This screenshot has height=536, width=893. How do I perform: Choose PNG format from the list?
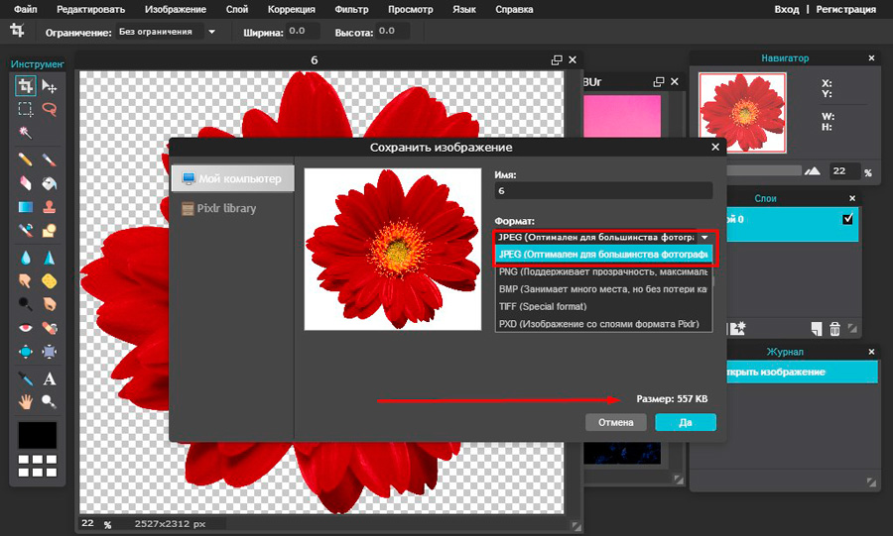coord(603,272)
